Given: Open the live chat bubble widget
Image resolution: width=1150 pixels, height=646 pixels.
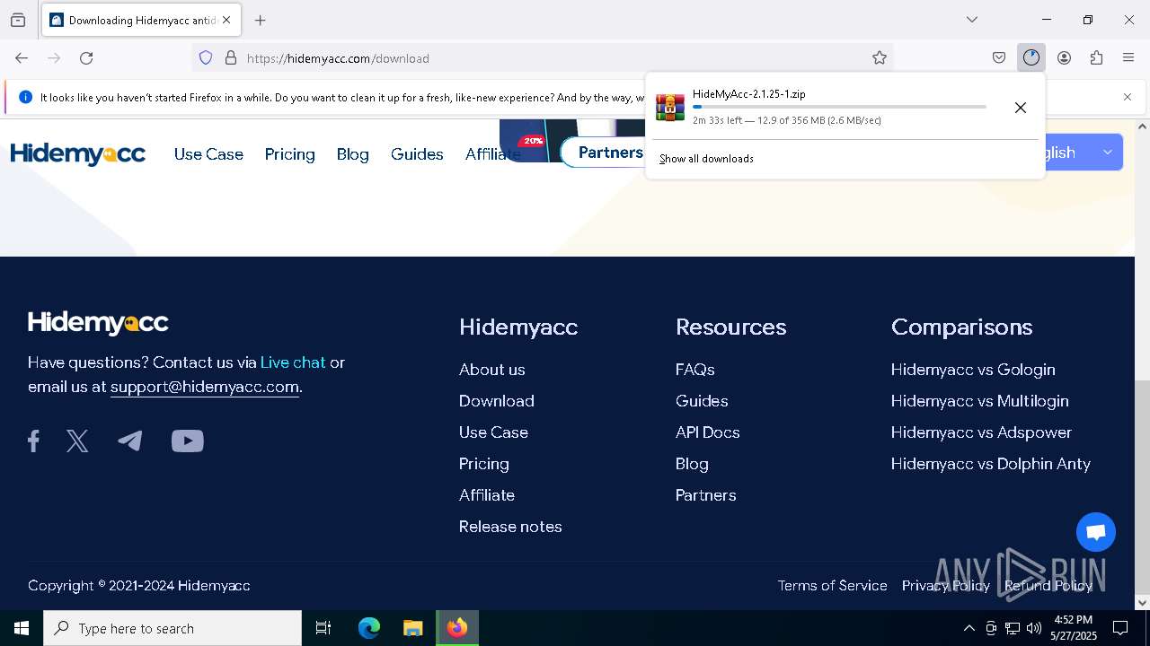Looking at the screenshot, I should 1096,533.
